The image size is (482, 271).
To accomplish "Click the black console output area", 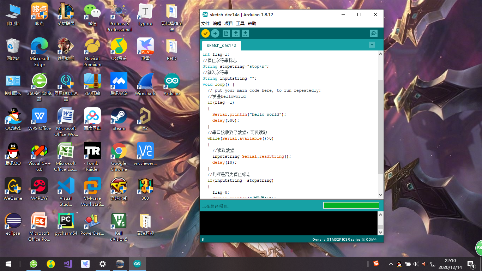I will pyautogui.click(x=289, y=223).
